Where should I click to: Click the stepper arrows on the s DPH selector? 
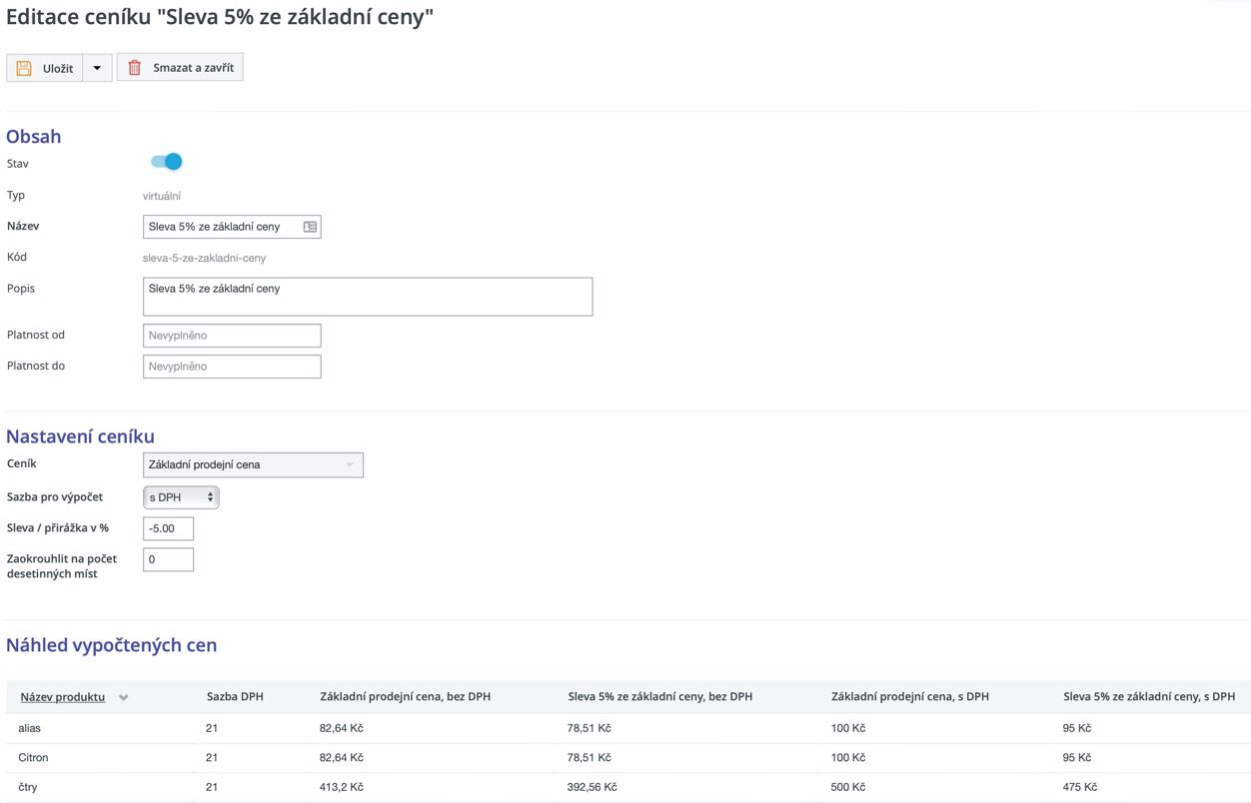tap(209, 496)
